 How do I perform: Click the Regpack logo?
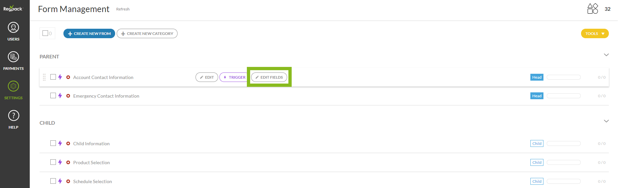(13, 8)
